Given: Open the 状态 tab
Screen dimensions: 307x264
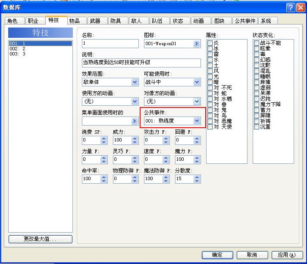Looking at the screenshot, I should click(x=180, y=21).
